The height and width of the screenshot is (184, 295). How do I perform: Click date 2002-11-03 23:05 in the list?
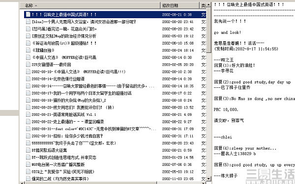click(178, 179)
